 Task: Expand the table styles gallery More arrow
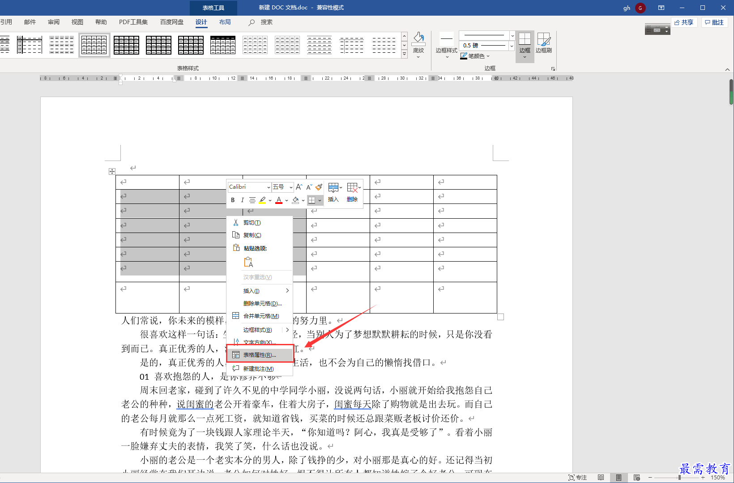[x=404, y=54]
